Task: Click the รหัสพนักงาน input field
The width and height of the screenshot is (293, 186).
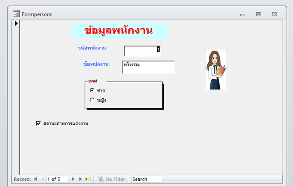Action: click(142, 51)
